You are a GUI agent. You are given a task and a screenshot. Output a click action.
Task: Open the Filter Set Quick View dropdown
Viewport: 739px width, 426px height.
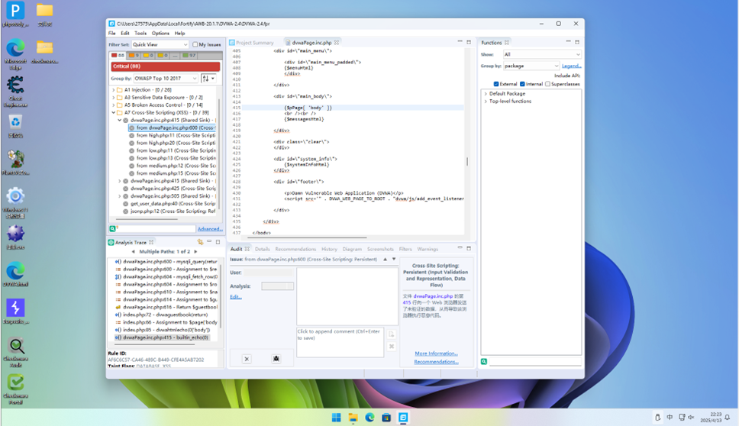point(160,44)
